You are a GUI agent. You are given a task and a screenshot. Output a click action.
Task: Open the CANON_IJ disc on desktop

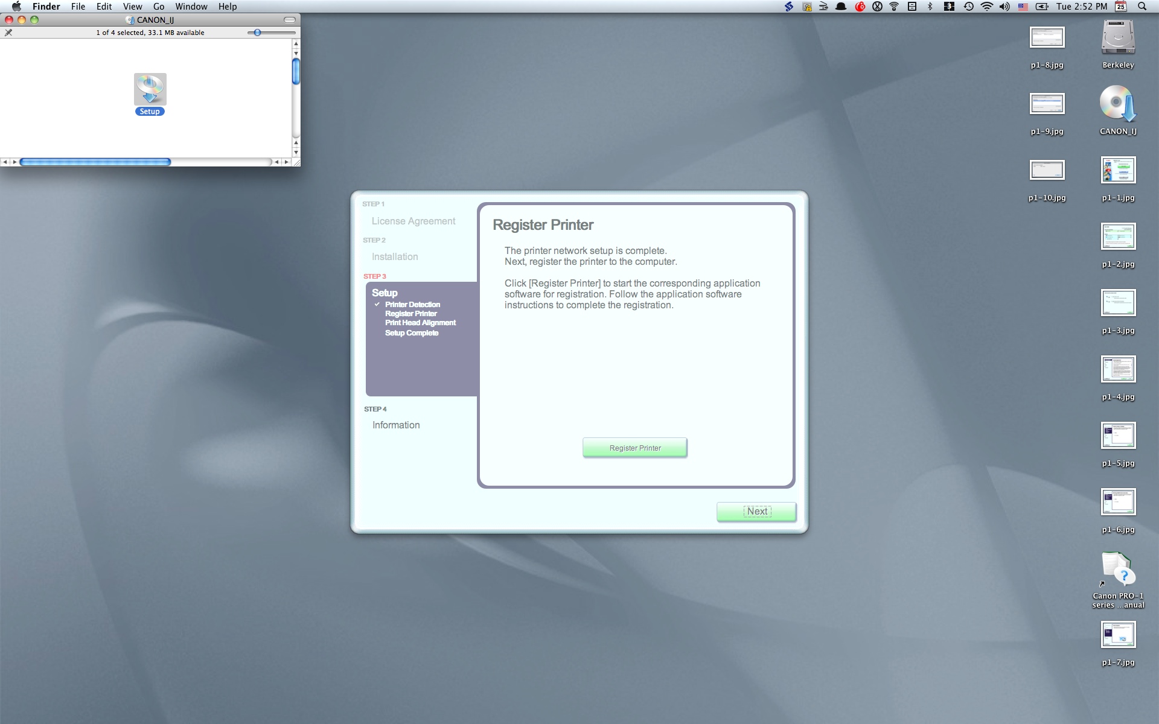(x=1117, y=104)
